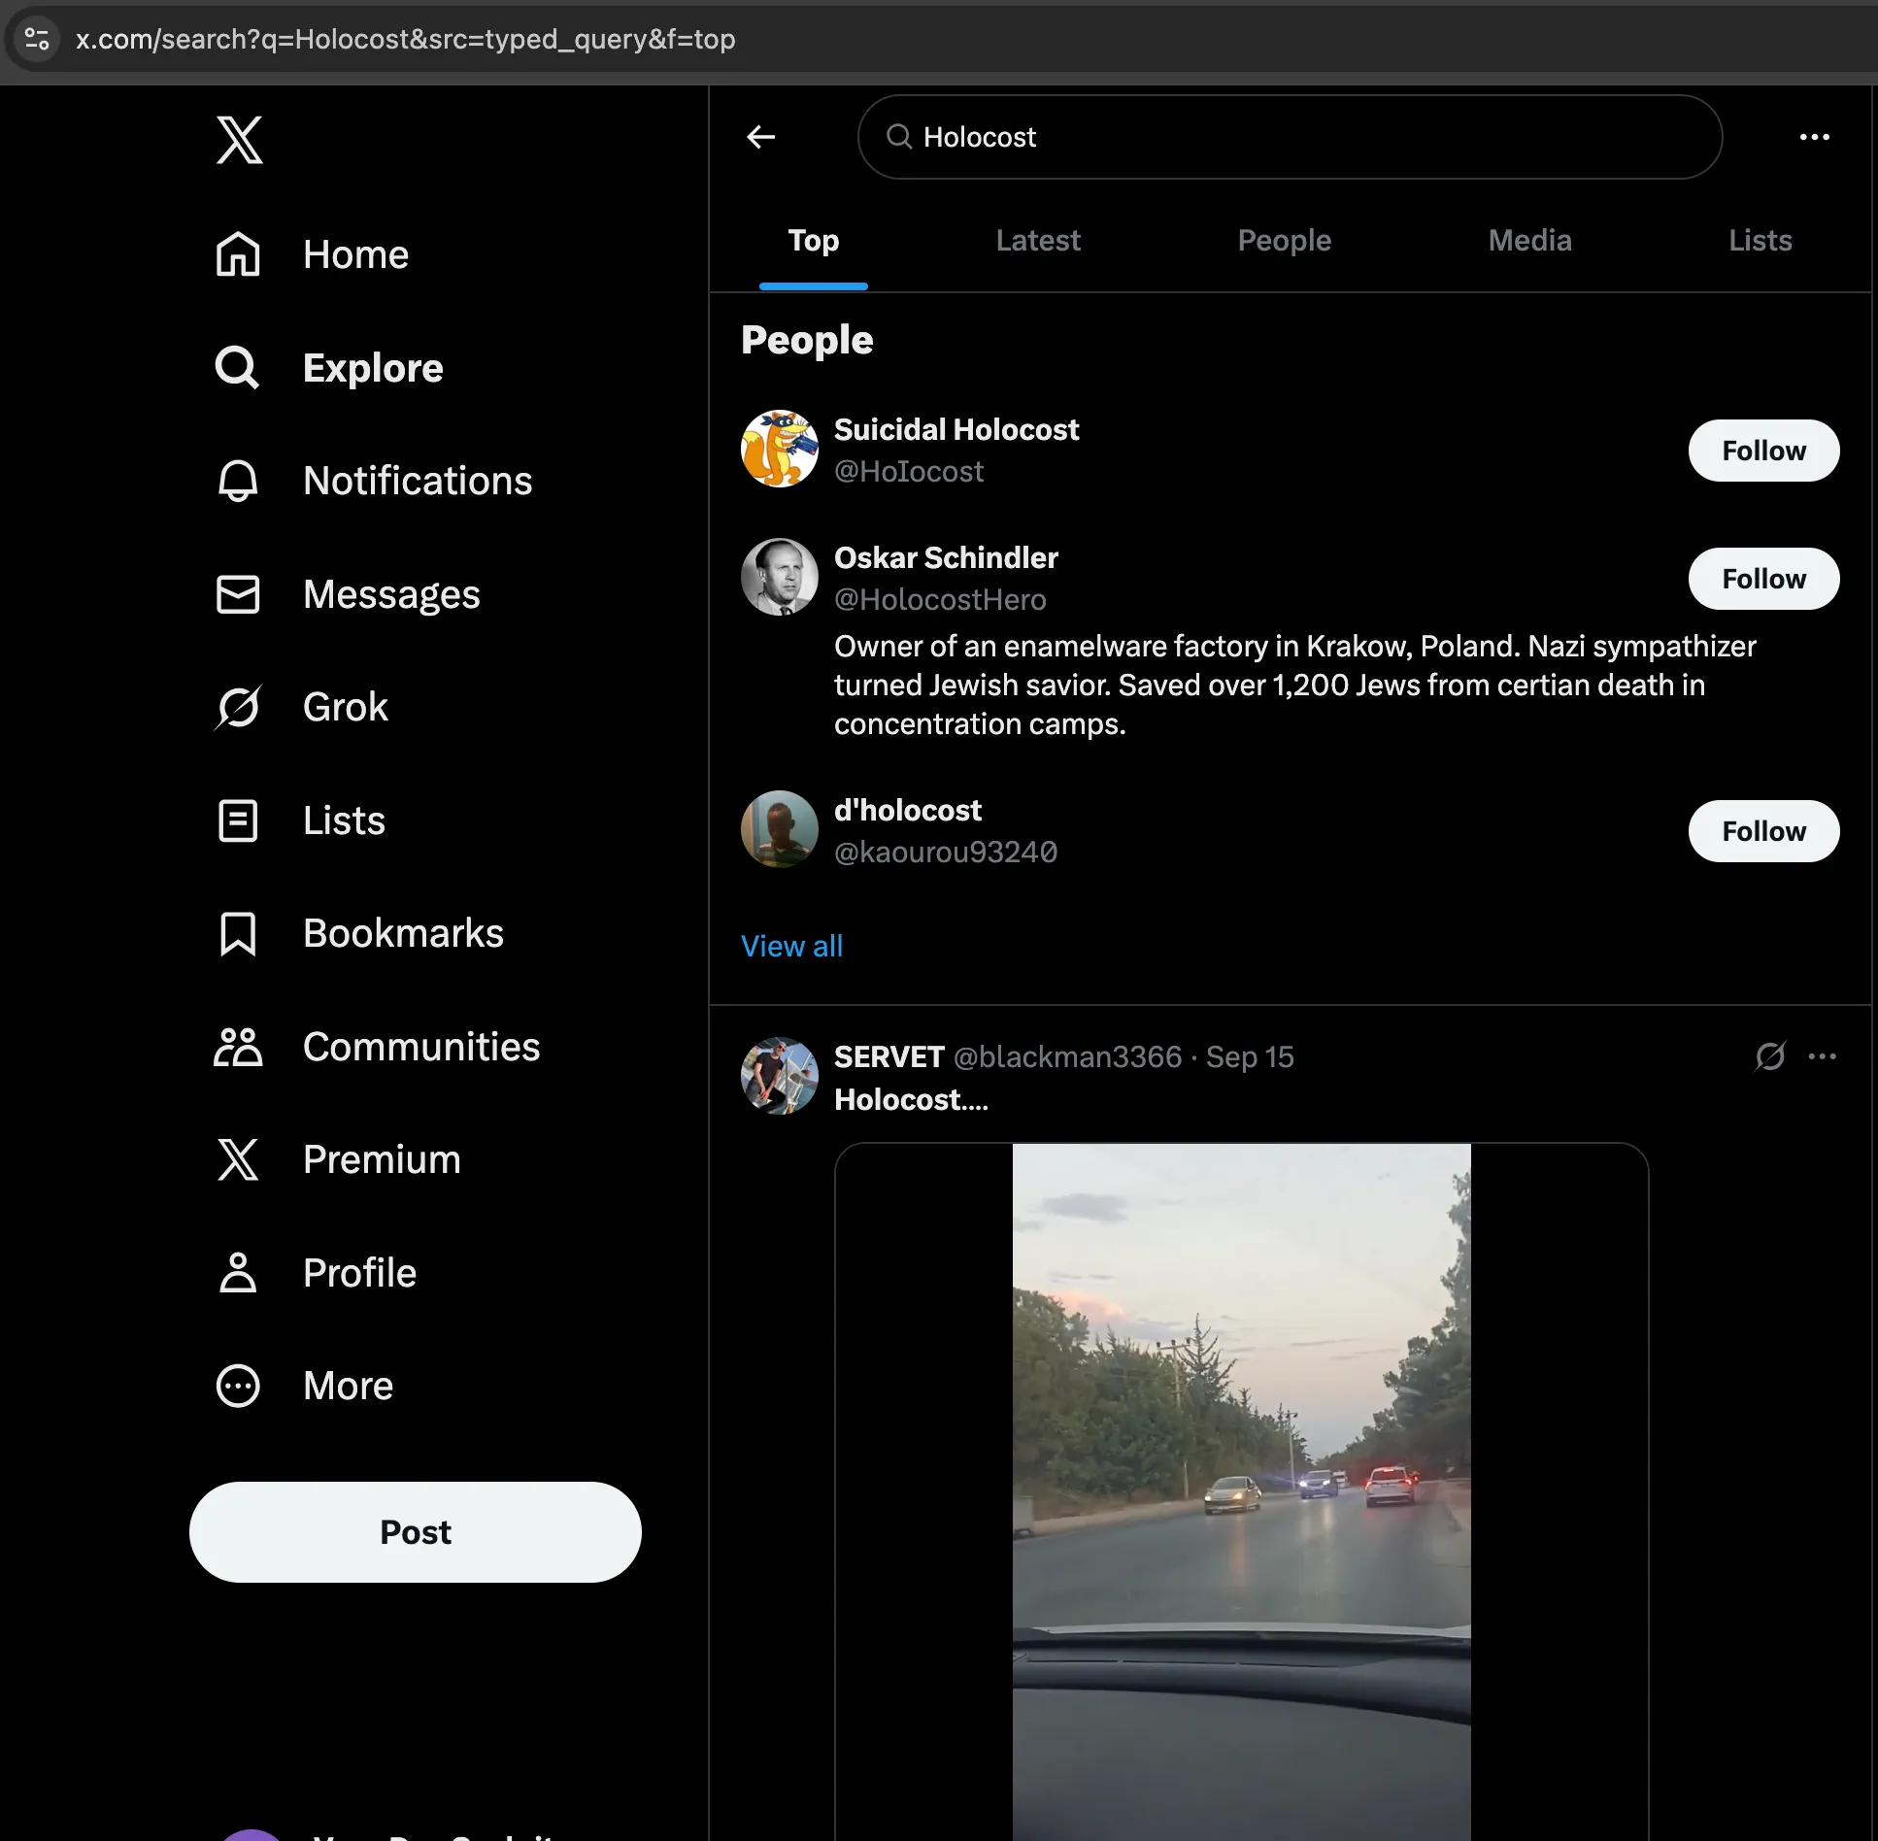1878x1841 pixels.
Task: Open More menu on SERVET's post
Action: point(1822,1056)
